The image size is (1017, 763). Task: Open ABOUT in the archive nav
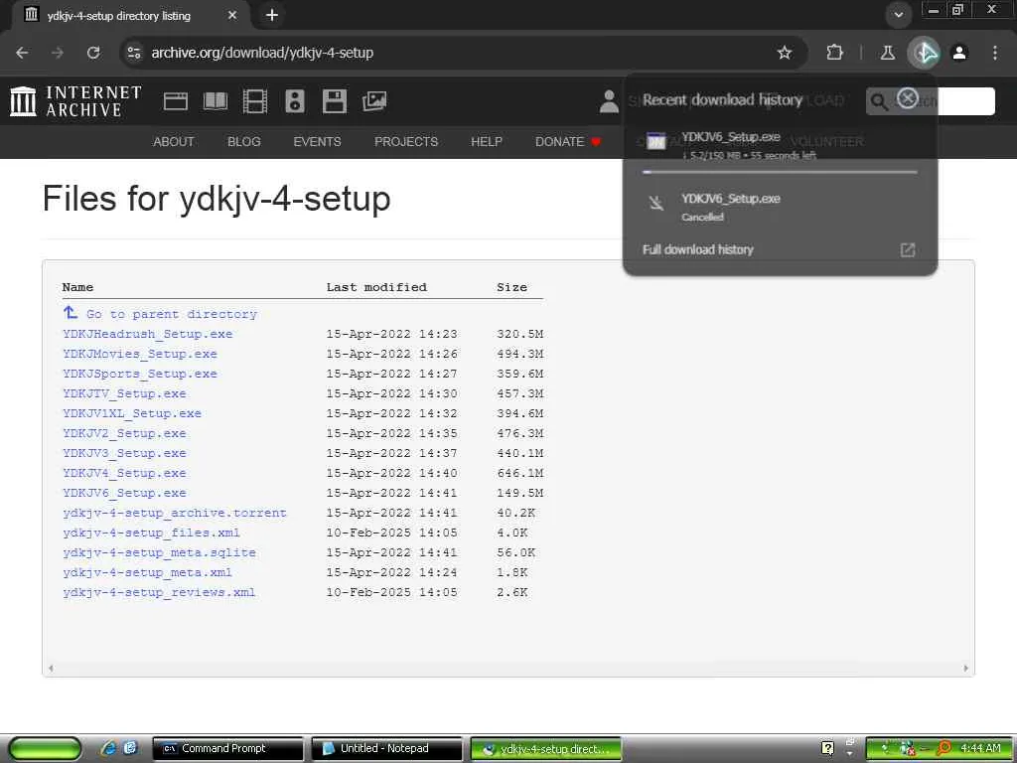173,141
